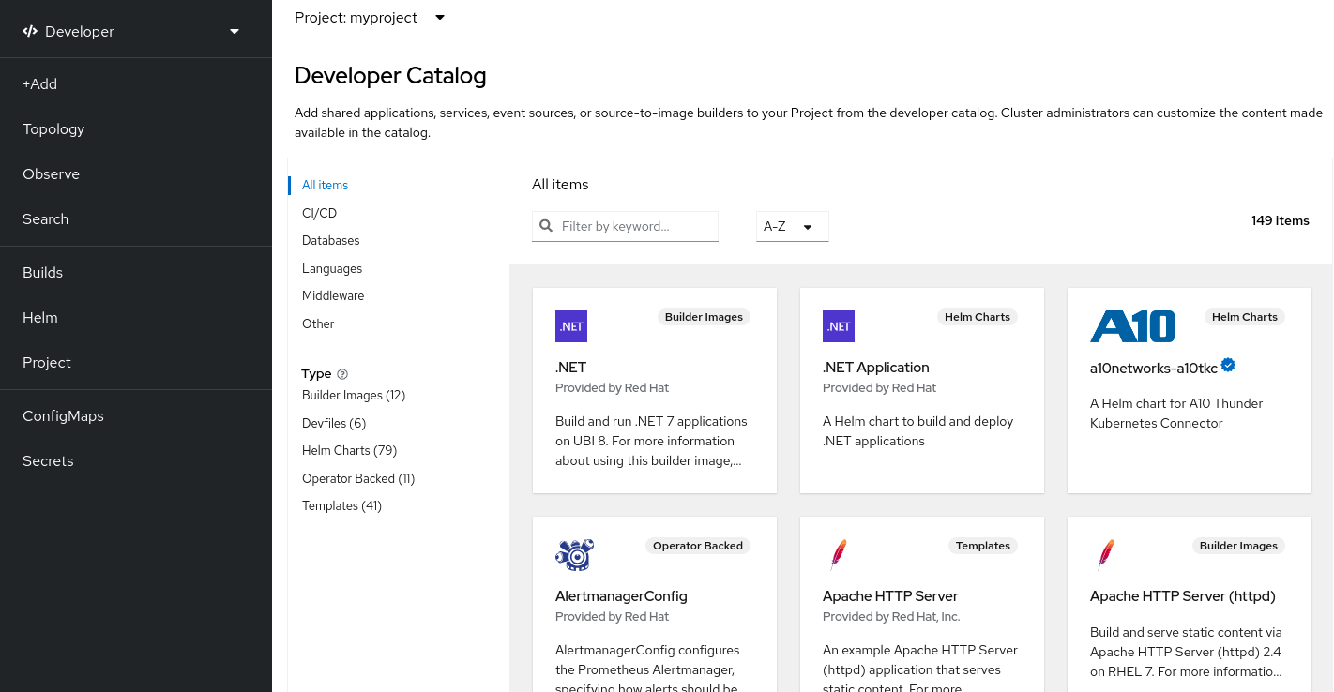Select the Middleware category link

point(332,296)
